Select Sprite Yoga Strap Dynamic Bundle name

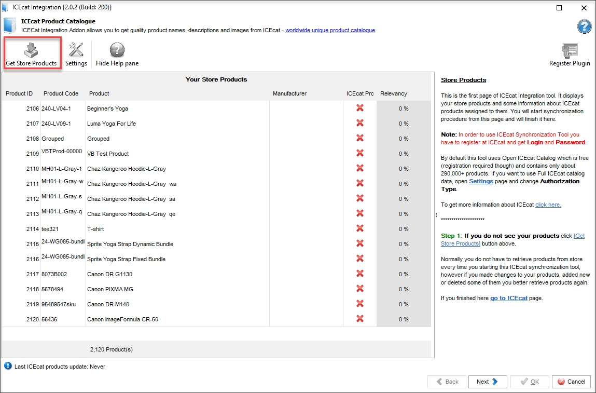130,244
